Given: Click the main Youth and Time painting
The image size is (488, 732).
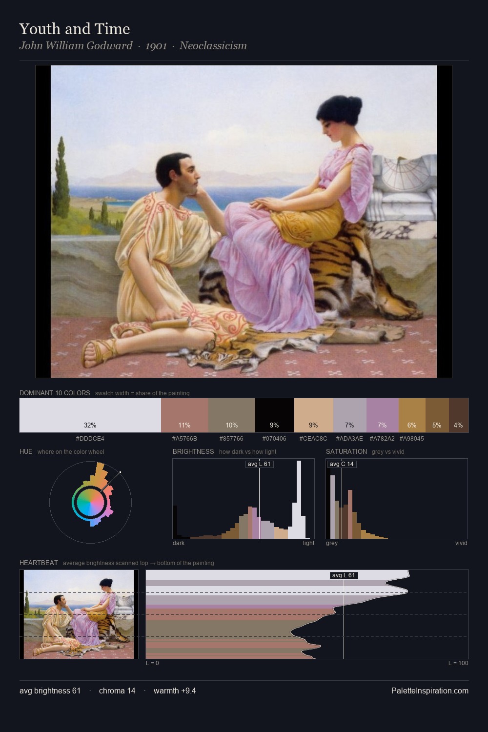Looking at the screenshot, I should (244, 222).
